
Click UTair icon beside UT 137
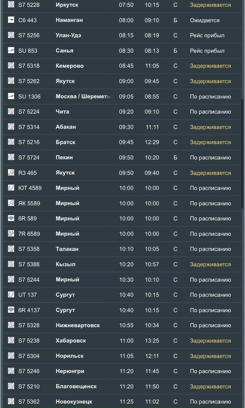[11, 295]
